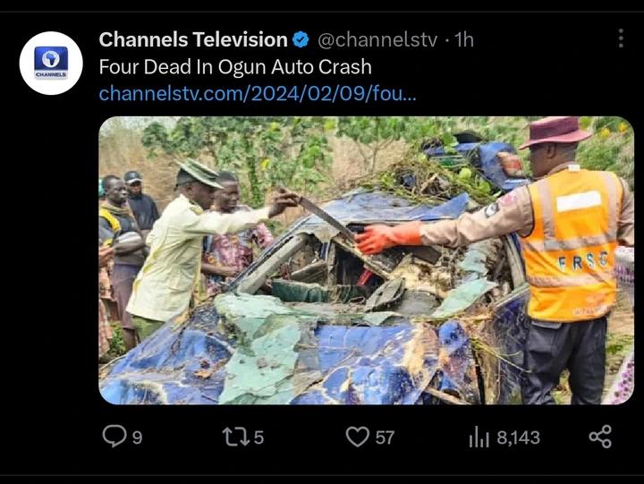This screenshot has width=644, height=484.
Task: Open the three-dot more options menu
Action: (x=621, y=38)
